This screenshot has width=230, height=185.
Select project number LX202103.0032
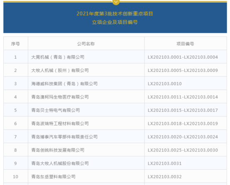[165, 177]
